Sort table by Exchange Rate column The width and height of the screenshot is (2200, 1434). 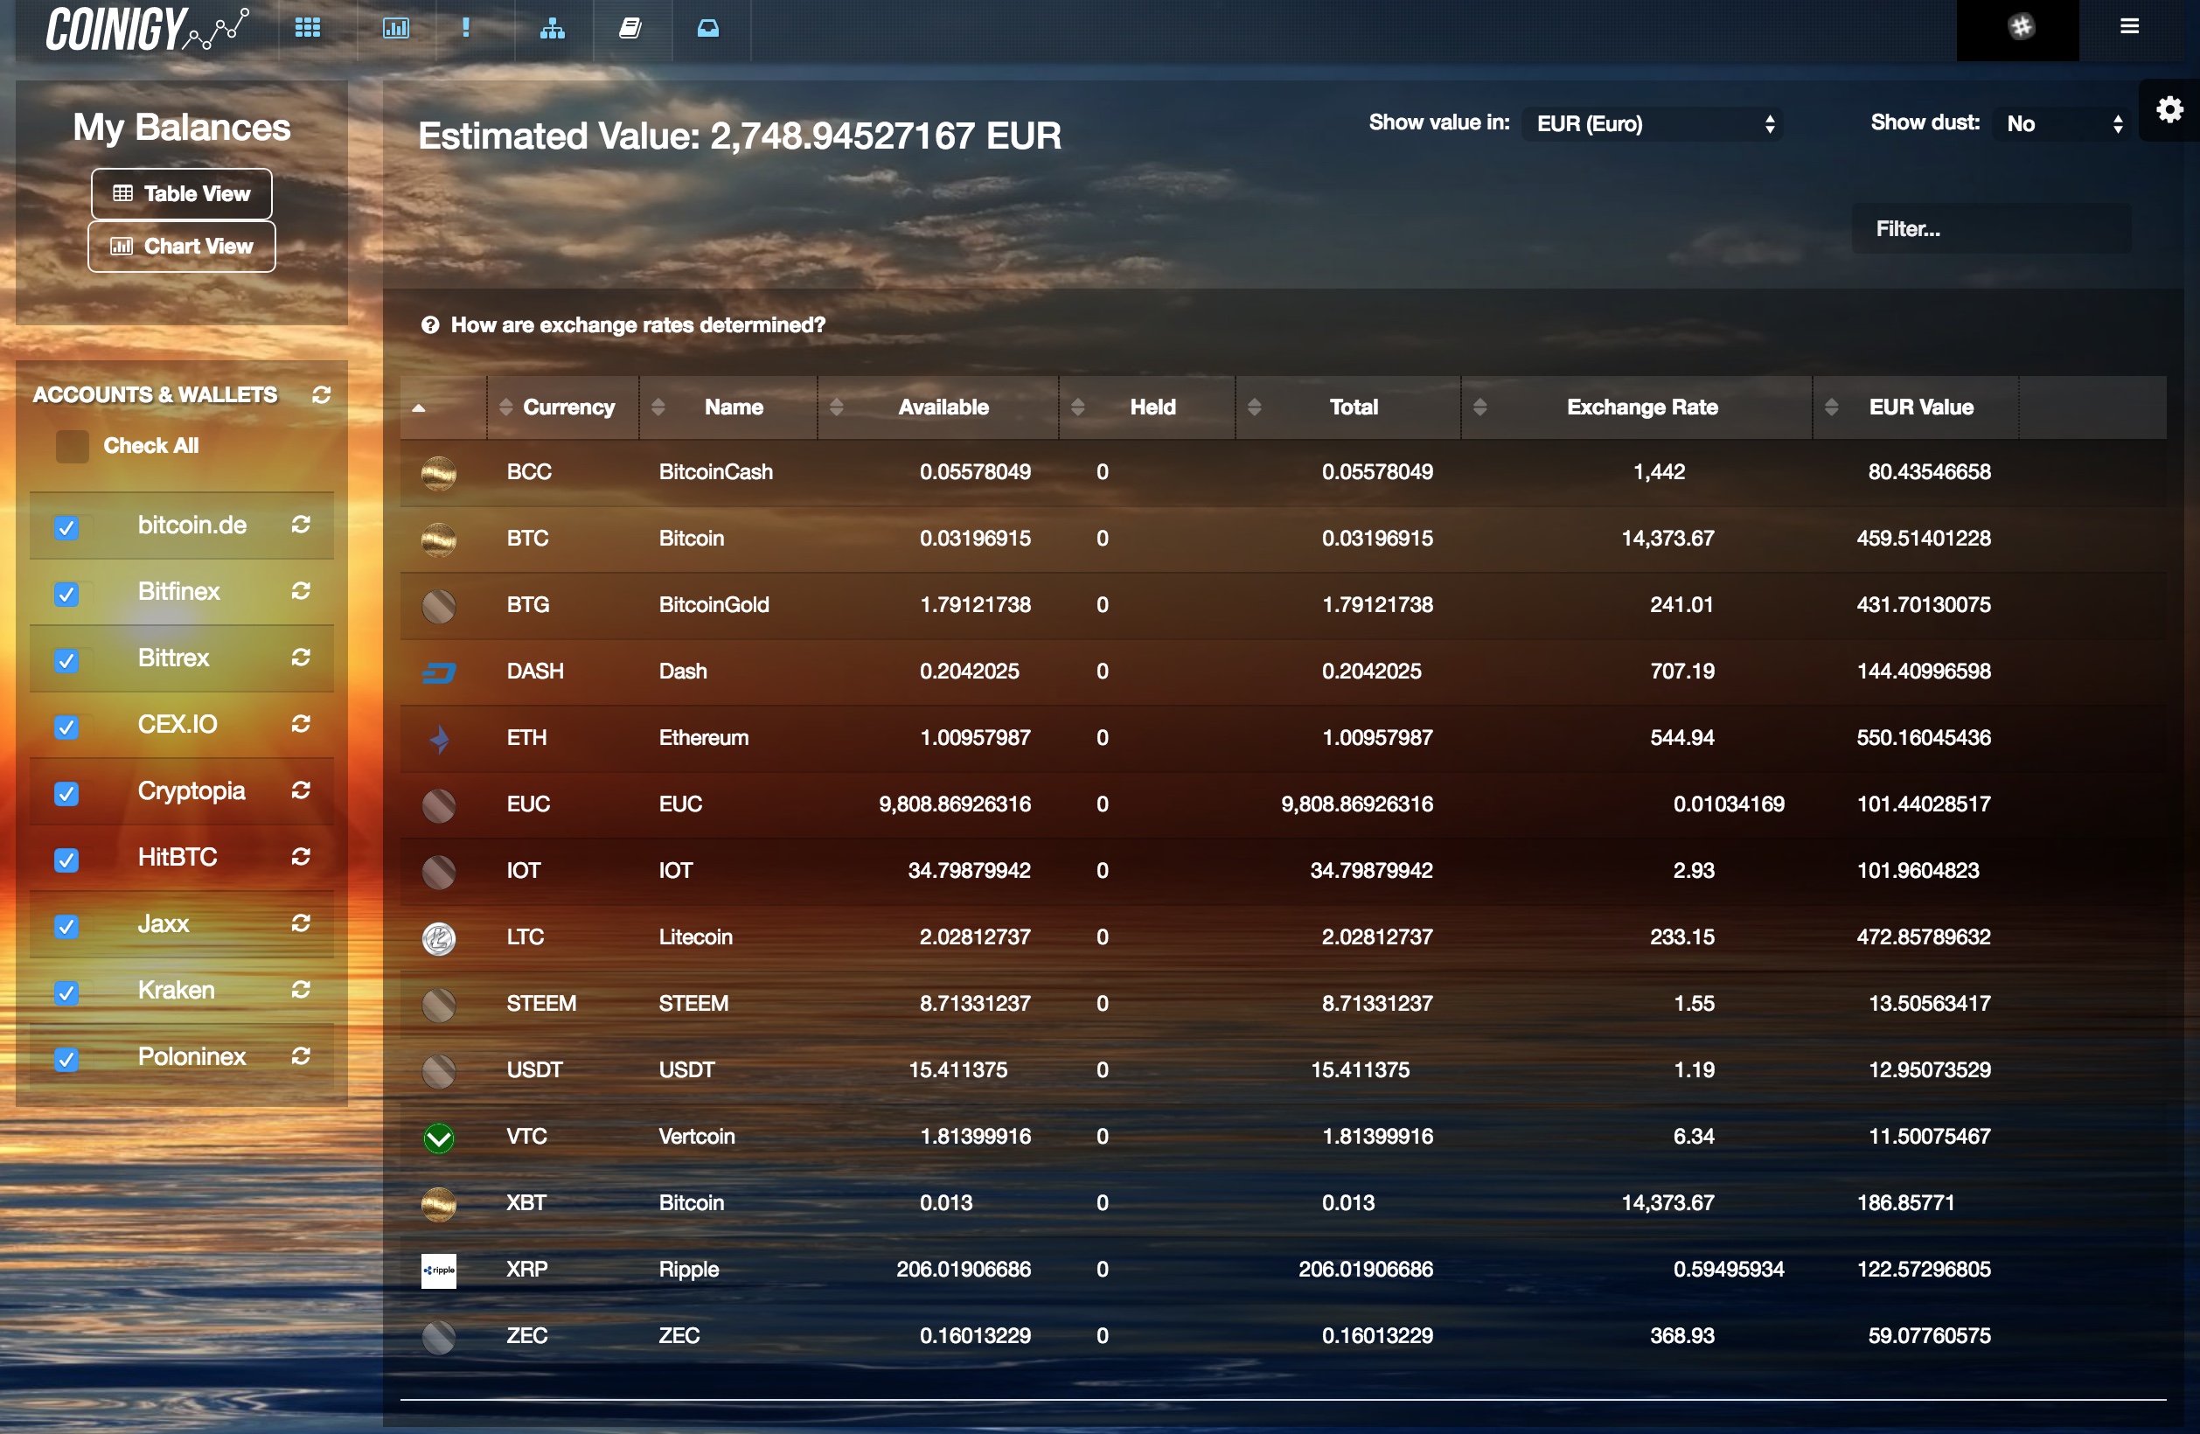click(1637, 407)
